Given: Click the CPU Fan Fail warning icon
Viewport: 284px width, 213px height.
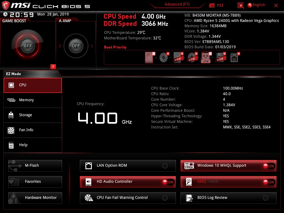Looking at the screenshot, I should coord(89,198).
